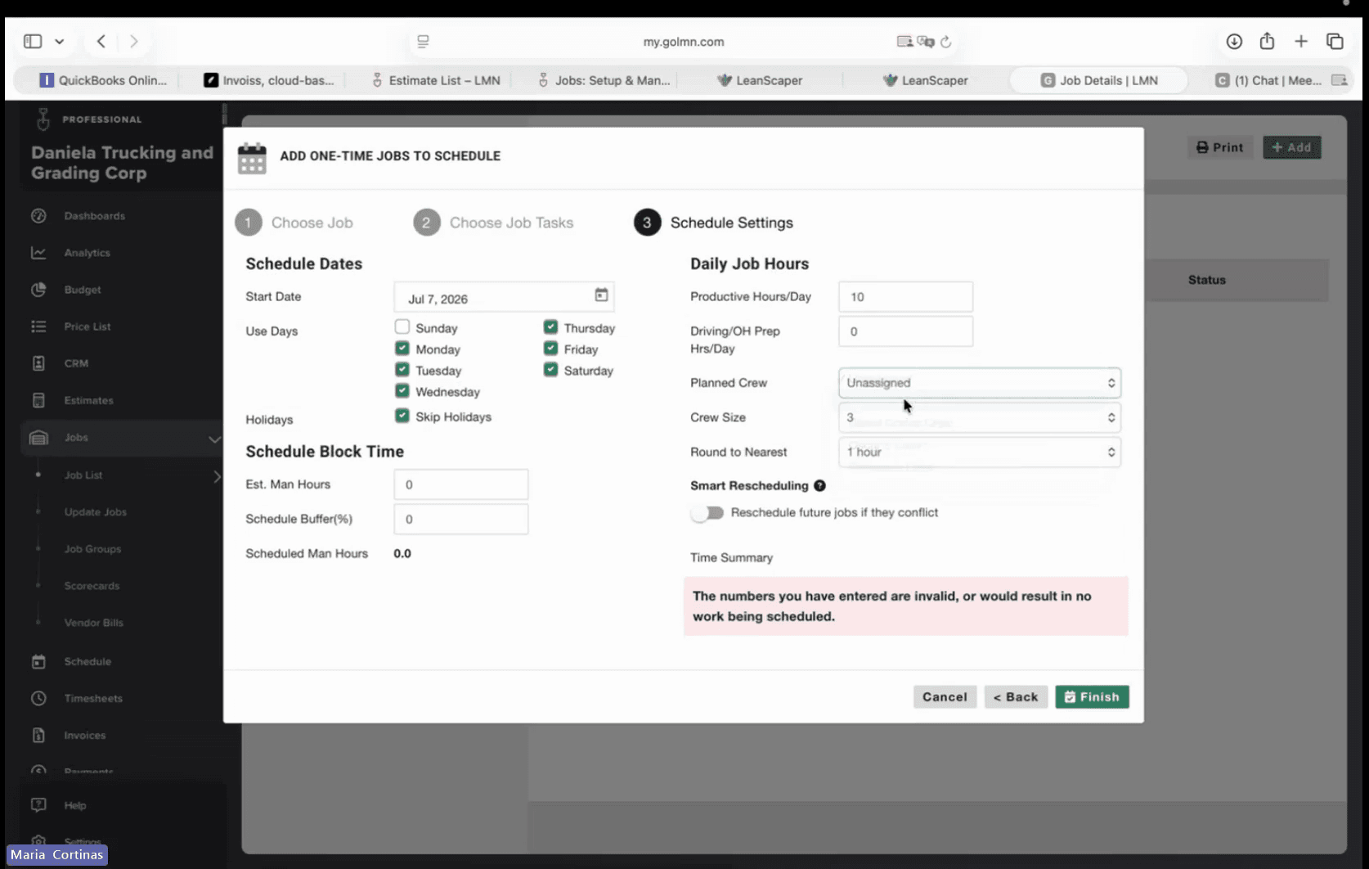1369x869 pixels.
Task: Open the Crew Size dropdown
Action: (x=979, y=417)
